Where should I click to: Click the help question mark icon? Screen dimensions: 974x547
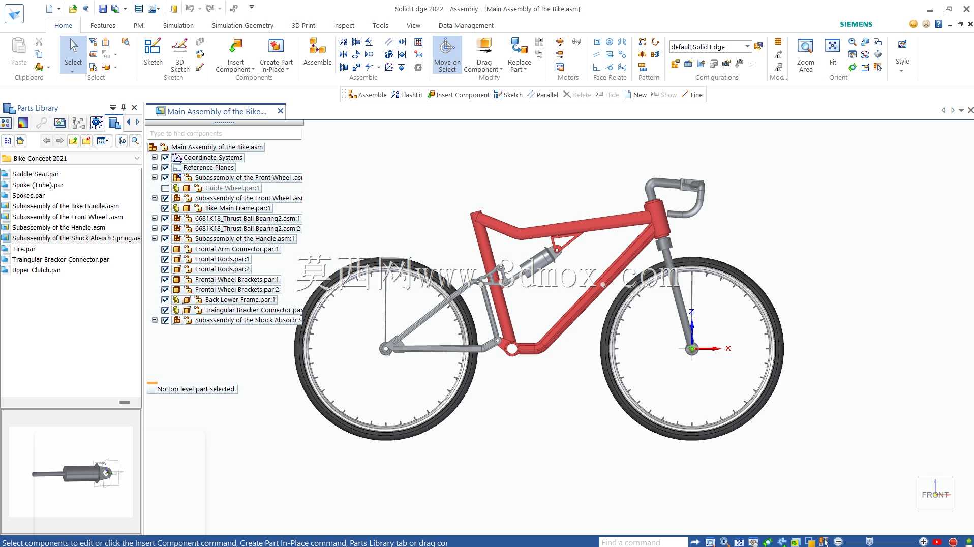tap(938, 24)
